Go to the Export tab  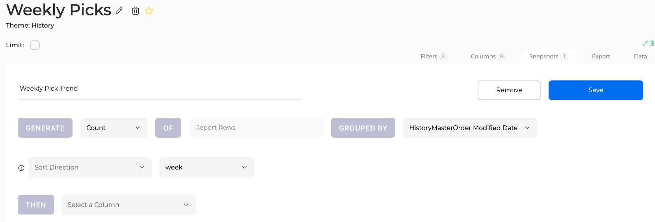point(601,56)
